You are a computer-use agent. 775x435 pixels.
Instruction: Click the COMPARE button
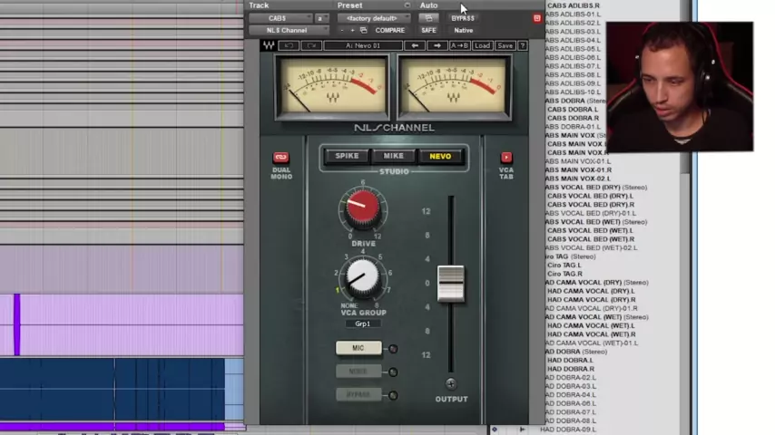point(390,30)
